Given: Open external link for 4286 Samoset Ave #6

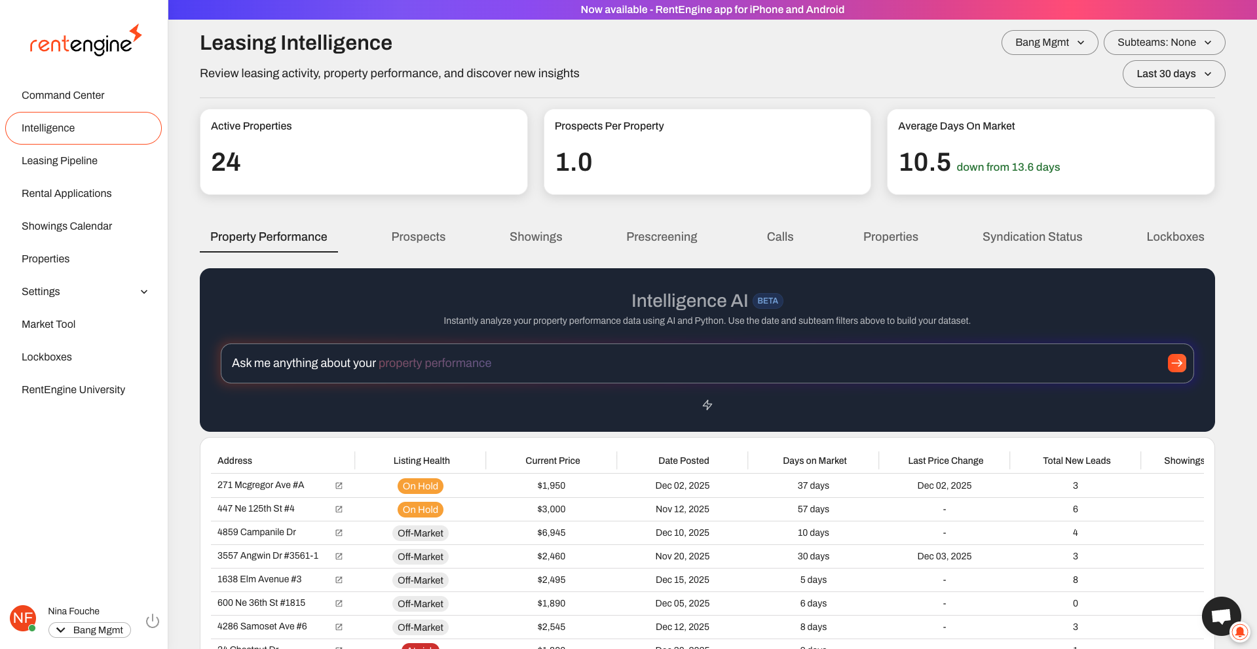Looking at the screenshot, I should (339, 627).
